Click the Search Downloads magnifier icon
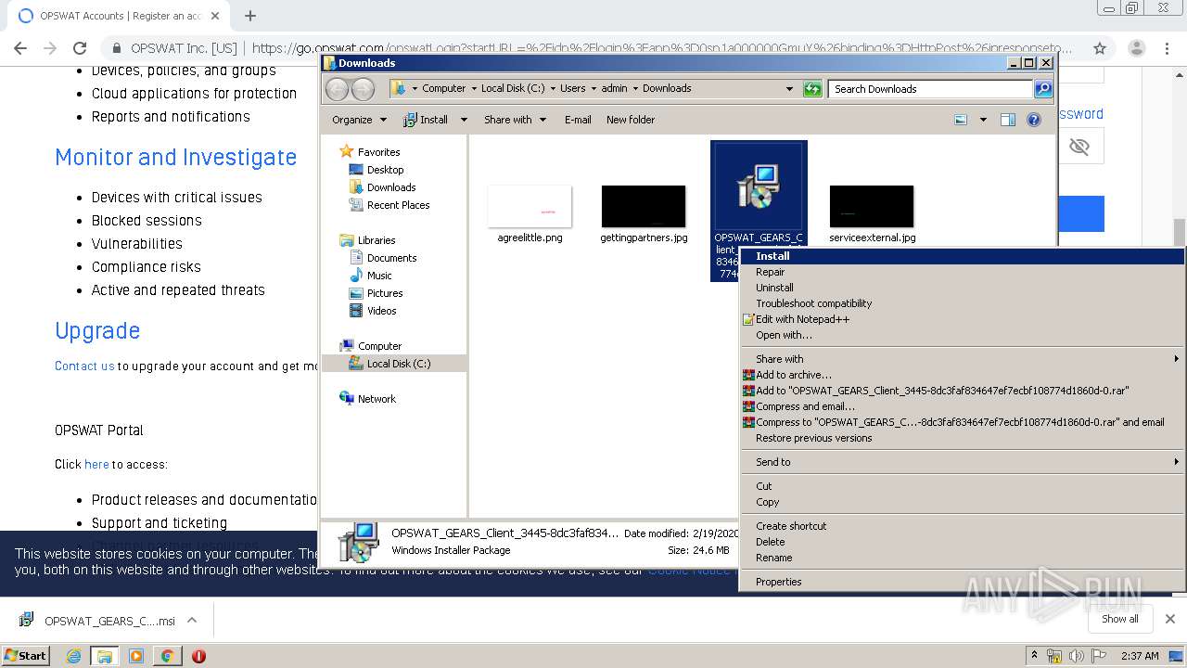 point(1043,89)
